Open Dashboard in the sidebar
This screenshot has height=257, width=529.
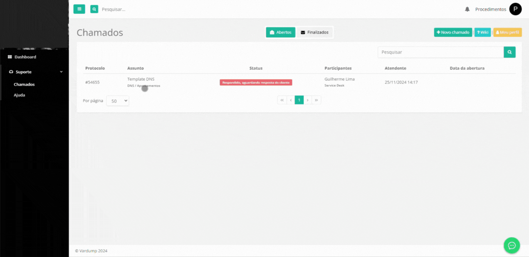pyautogui.click(x=25, y=57)
